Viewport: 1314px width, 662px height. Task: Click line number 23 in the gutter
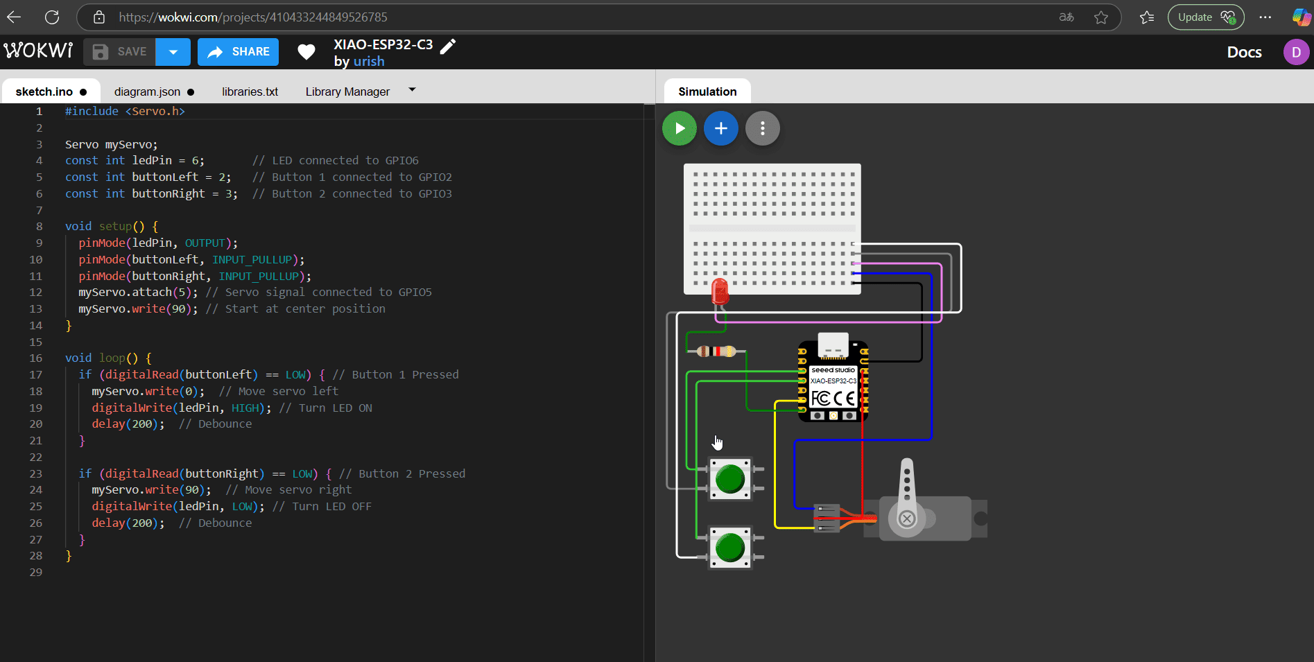pyautogui.click(x=36, y=473)
